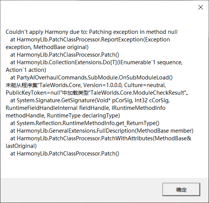Click the "lastOriginal)" text
This screenshot has height=203, width=209.
tap(21, 146)
